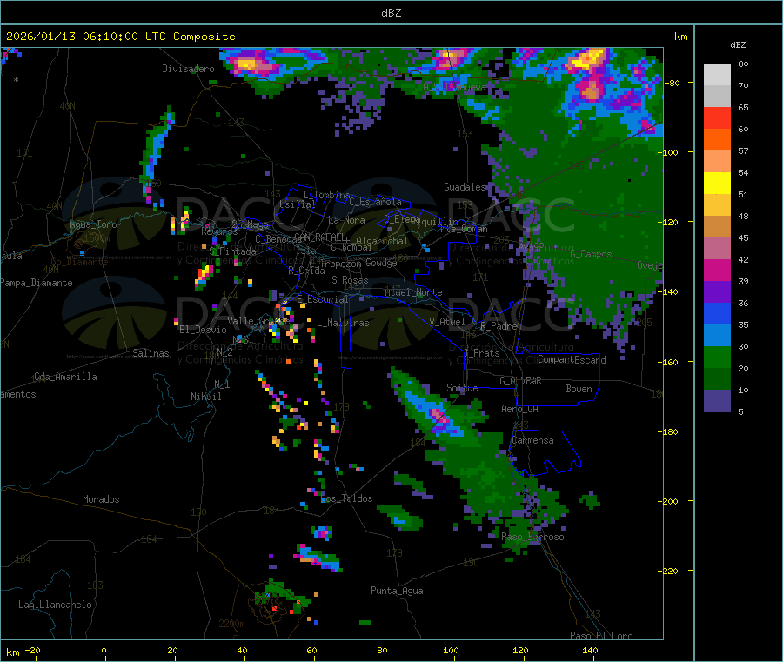This screenshot has height=662, width=783.
Task: Click the Atuel_Norte map label
Action: pos(413,292)
